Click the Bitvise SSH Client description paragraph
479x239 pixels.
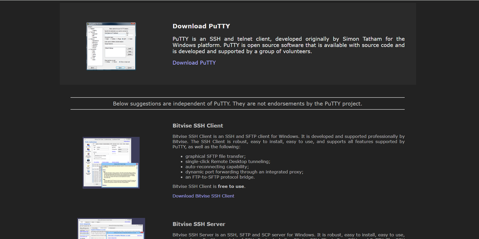pyautogui.click(x=288, y=142)
